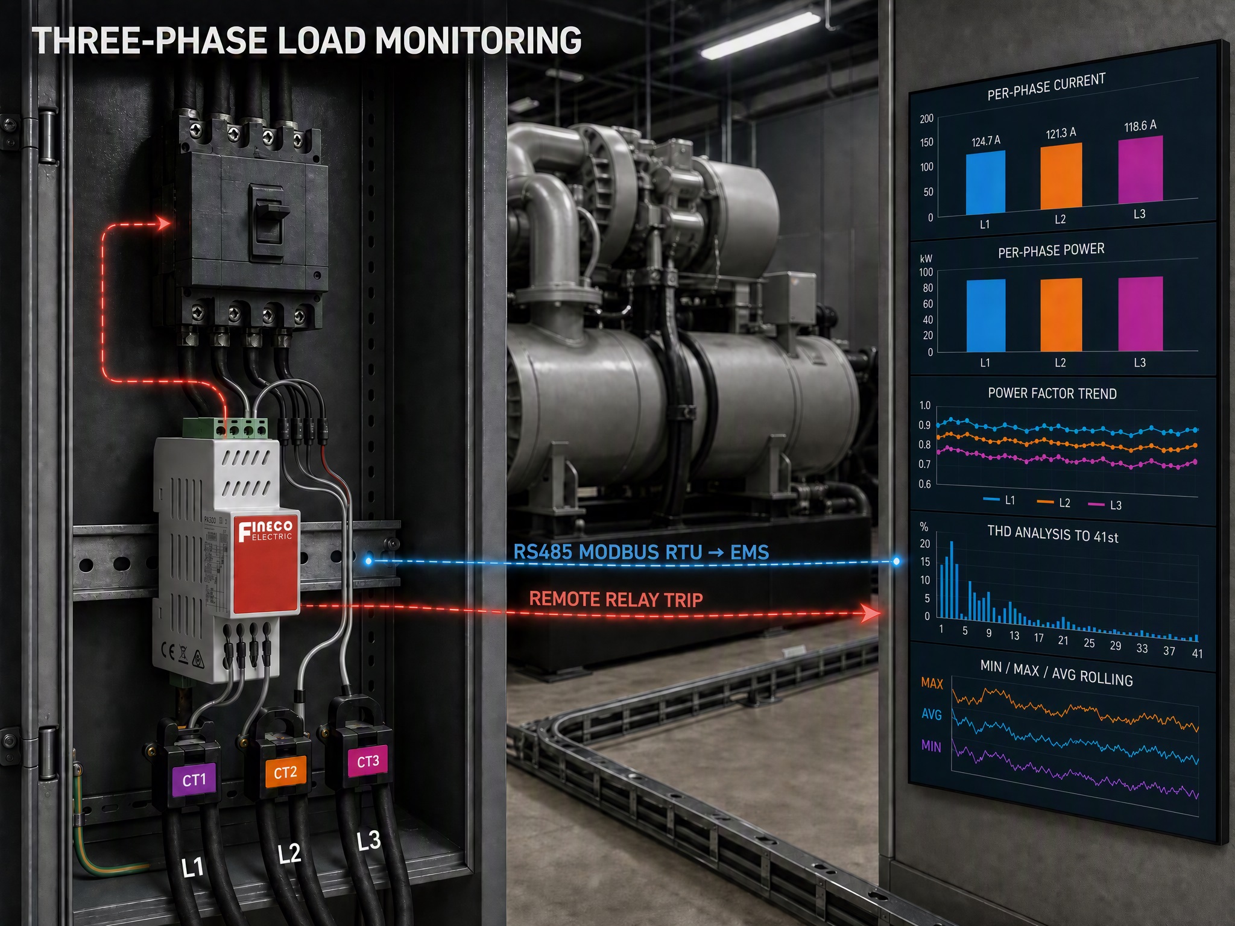Click the '124.7 A' current value
This screenshot has height=926, width=1235.
click(986, 141)
